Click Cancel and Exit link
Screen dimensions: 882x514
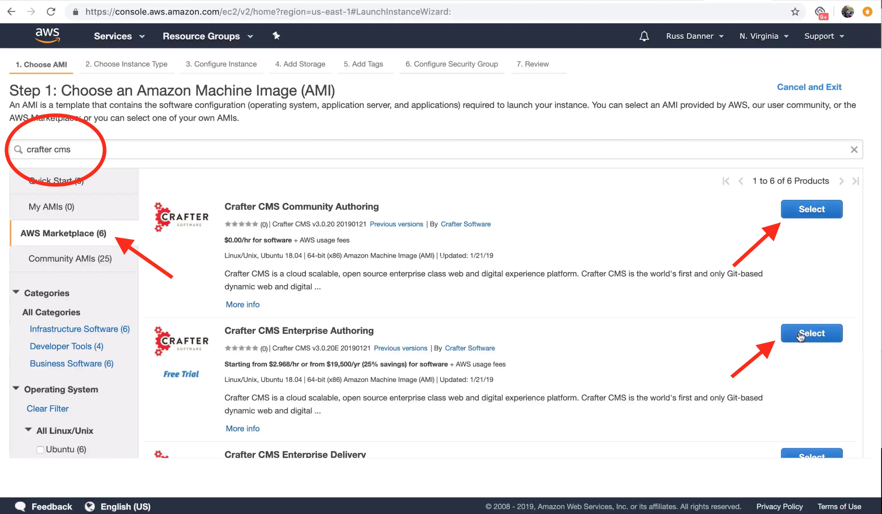point(808,87)
